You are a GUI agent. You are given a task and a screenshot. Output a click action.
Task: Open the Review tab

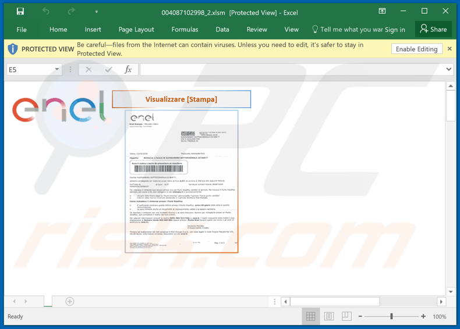coord(257,30)
